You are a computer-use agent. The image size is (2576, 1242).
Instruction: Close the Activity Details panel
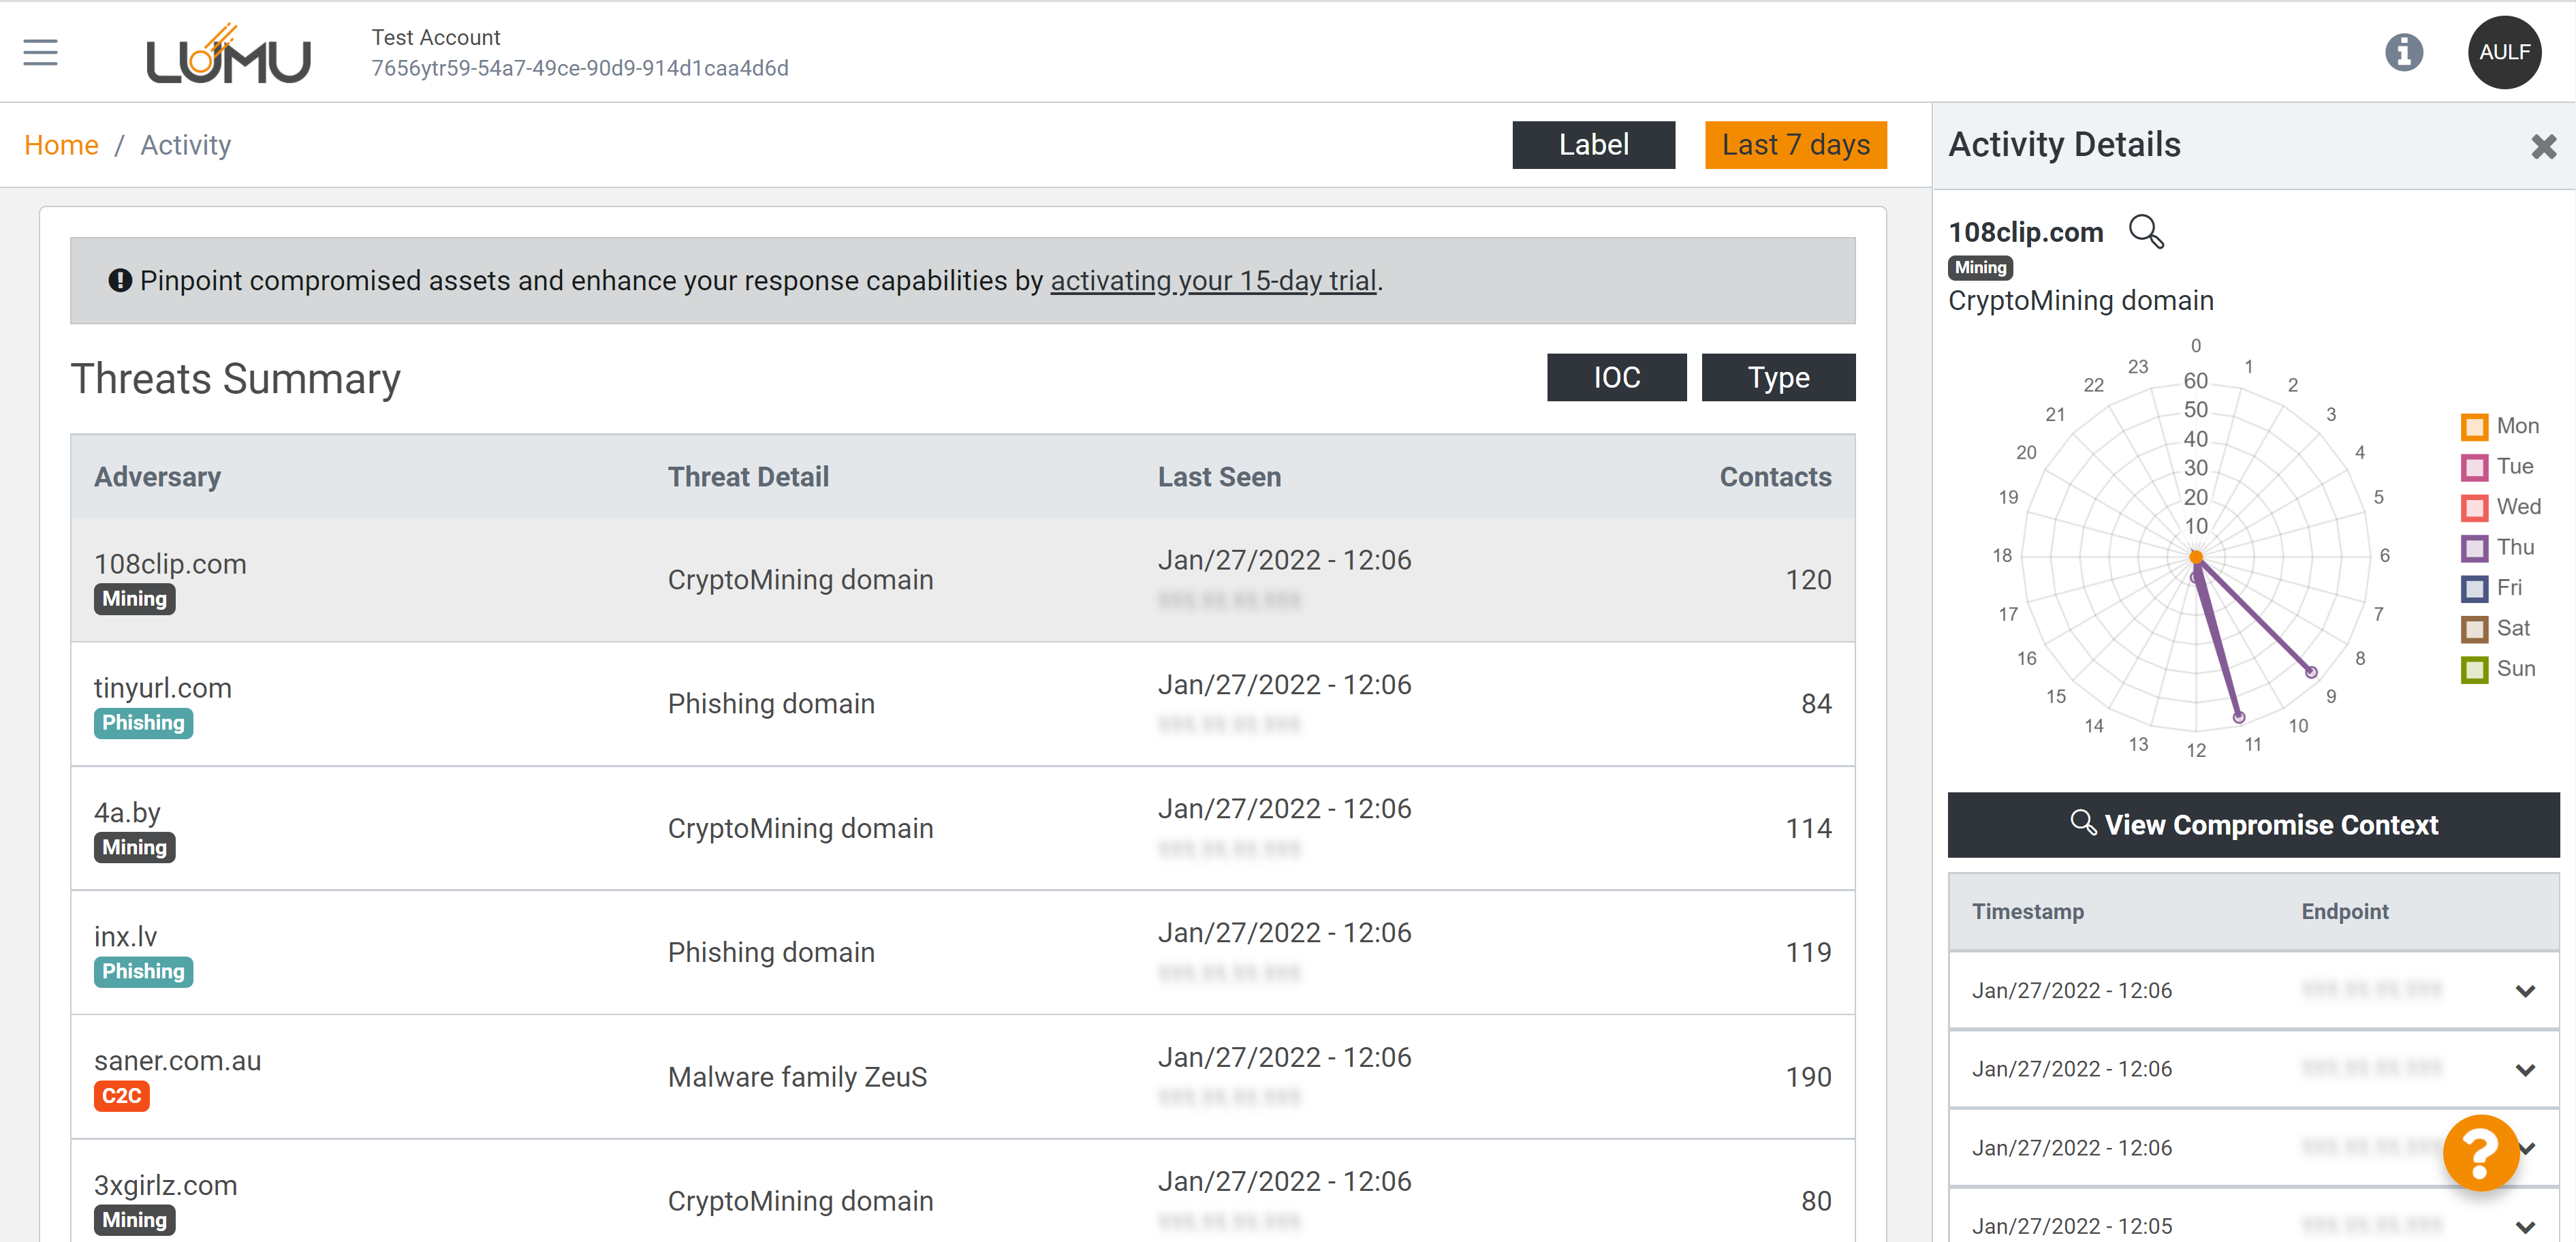[x=2543, y=146]
